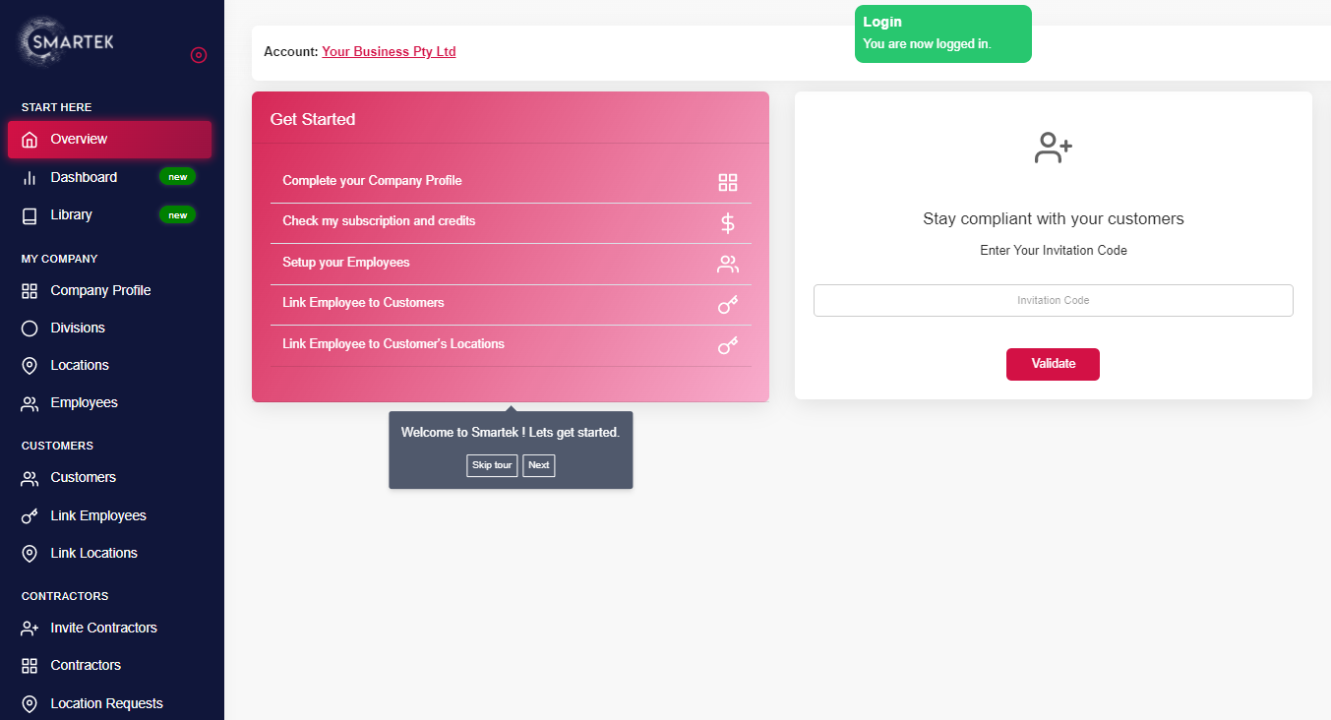Click the sidebar collapse target icon
Image resolution: width=1331 pixels, height=720 pixels.
199,55
